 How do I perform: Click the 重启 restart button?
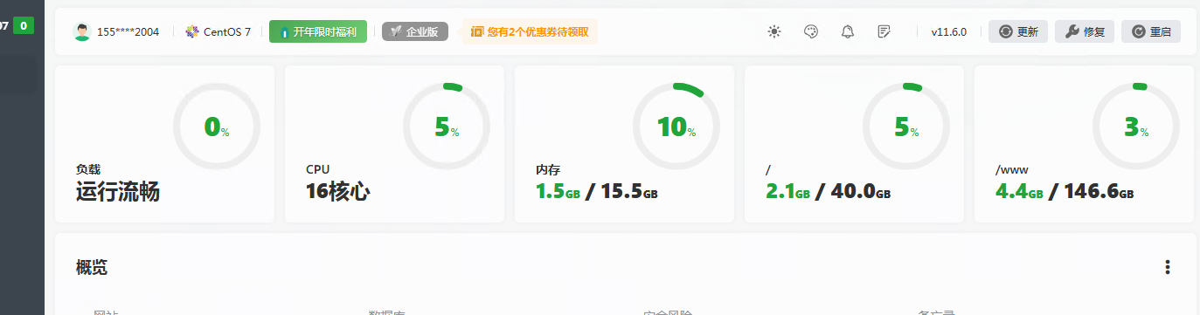1151,31
